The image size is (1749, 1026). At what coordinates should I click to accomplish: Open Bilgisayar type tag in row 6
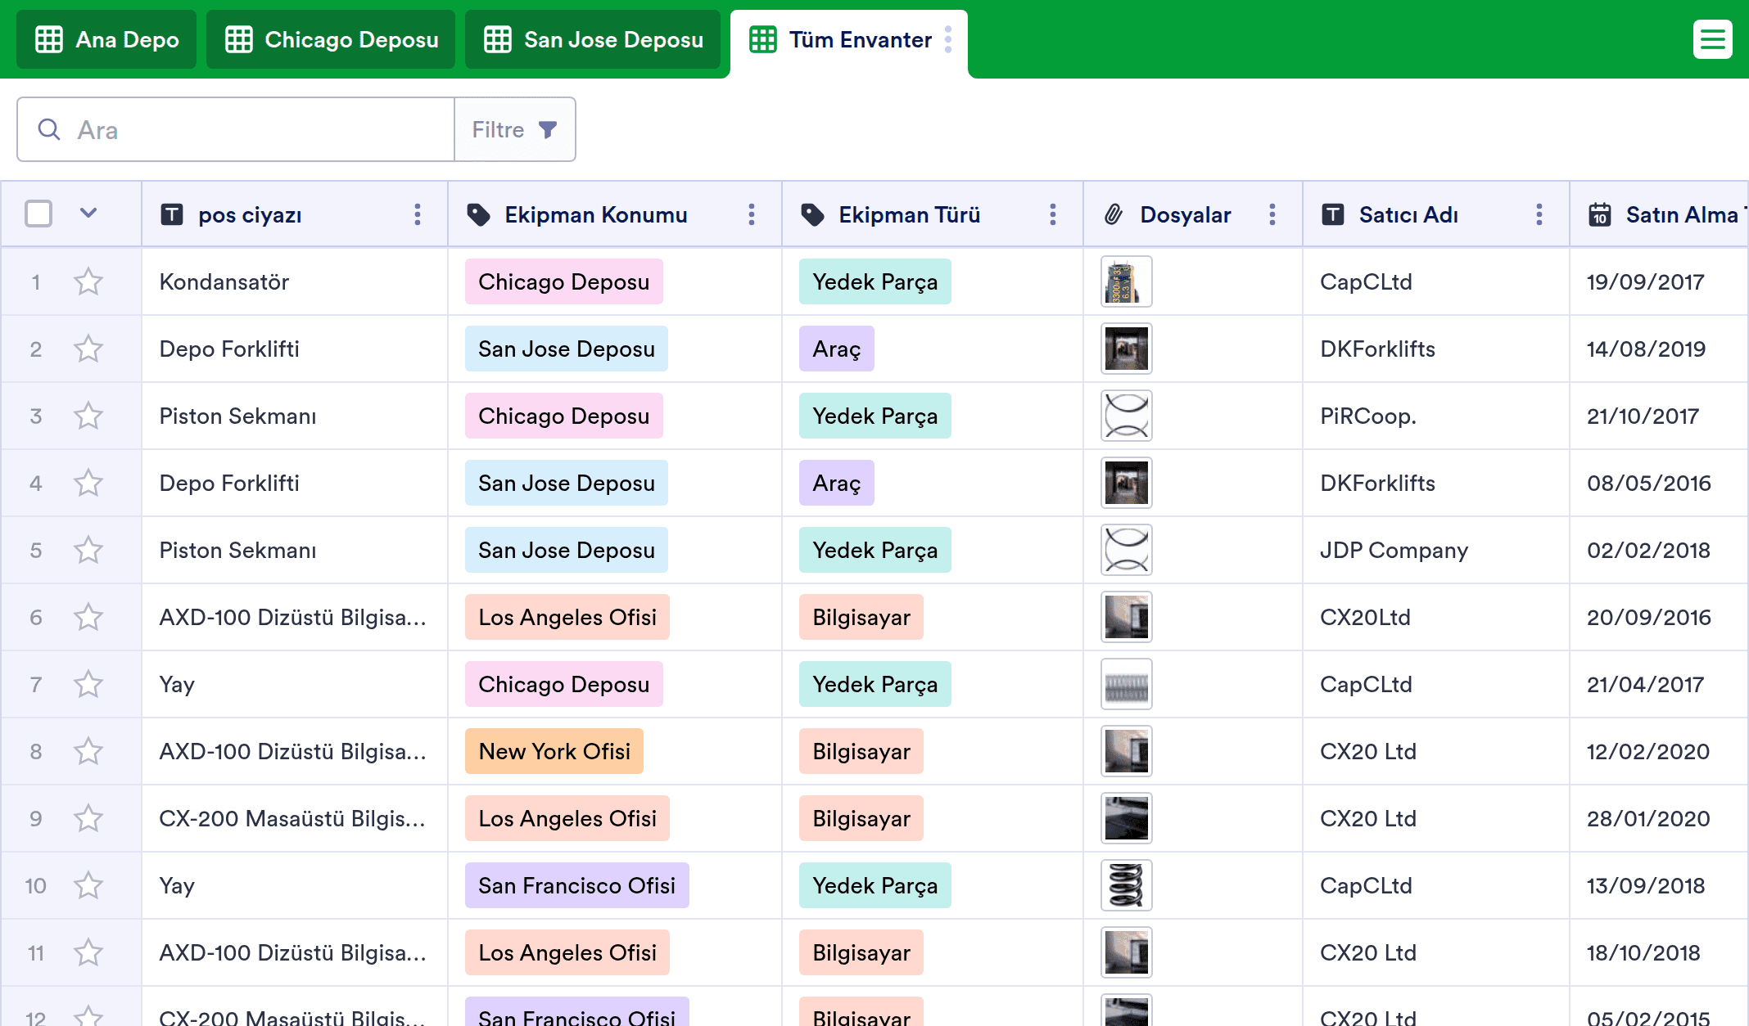coord(861,618)
